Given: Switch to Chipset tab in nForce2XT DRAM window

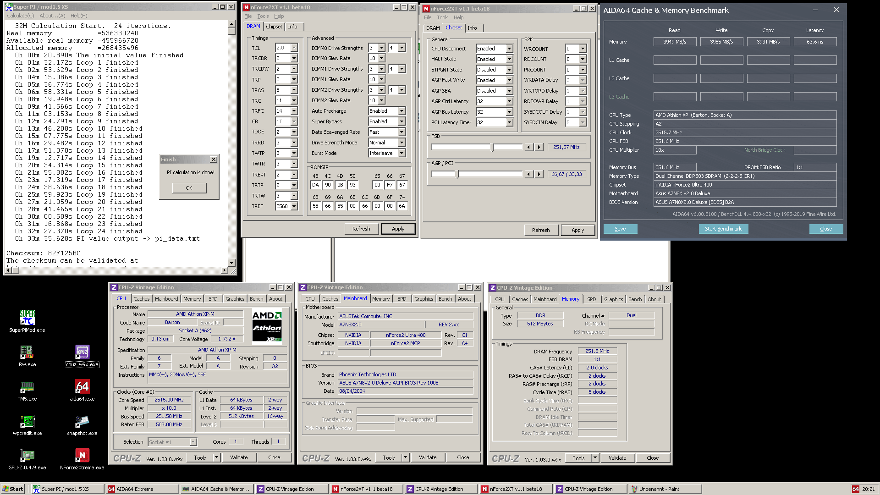Looking at the screenshot, I should tap(274, 27).
